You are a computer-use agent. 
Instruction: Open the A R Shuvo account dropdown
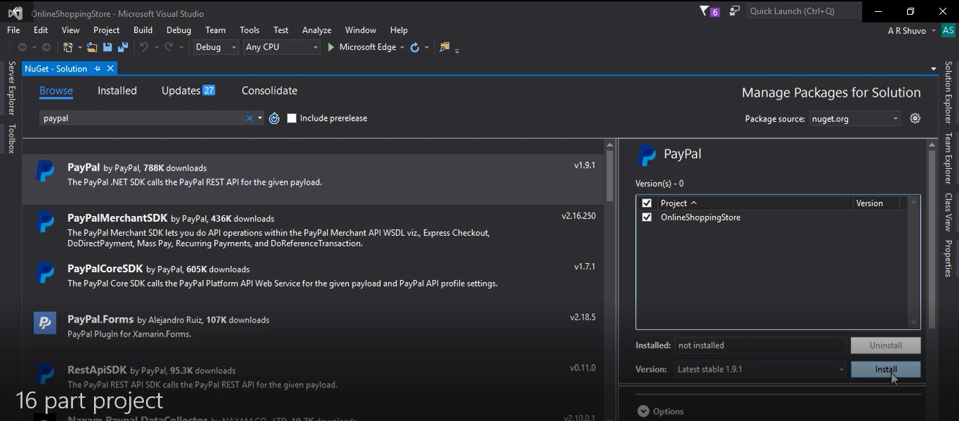coord(911,30)
